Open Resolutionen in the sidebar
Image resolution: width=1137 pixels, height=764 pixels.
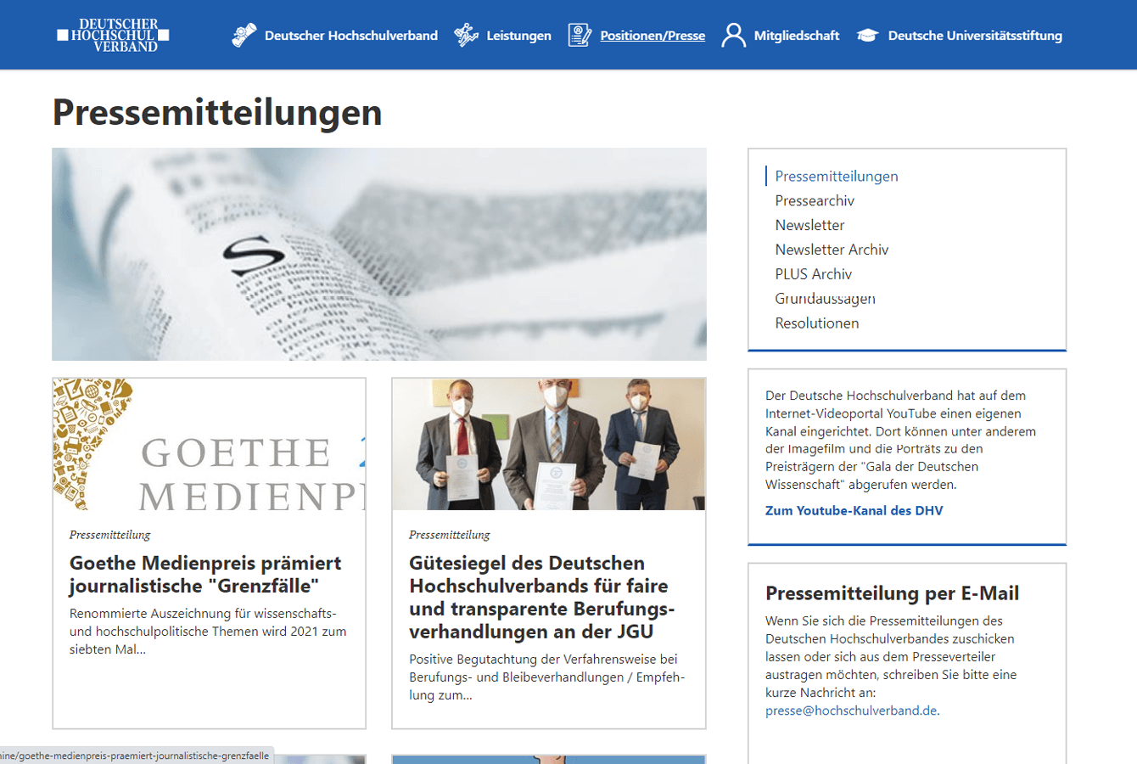coord(816,323)
